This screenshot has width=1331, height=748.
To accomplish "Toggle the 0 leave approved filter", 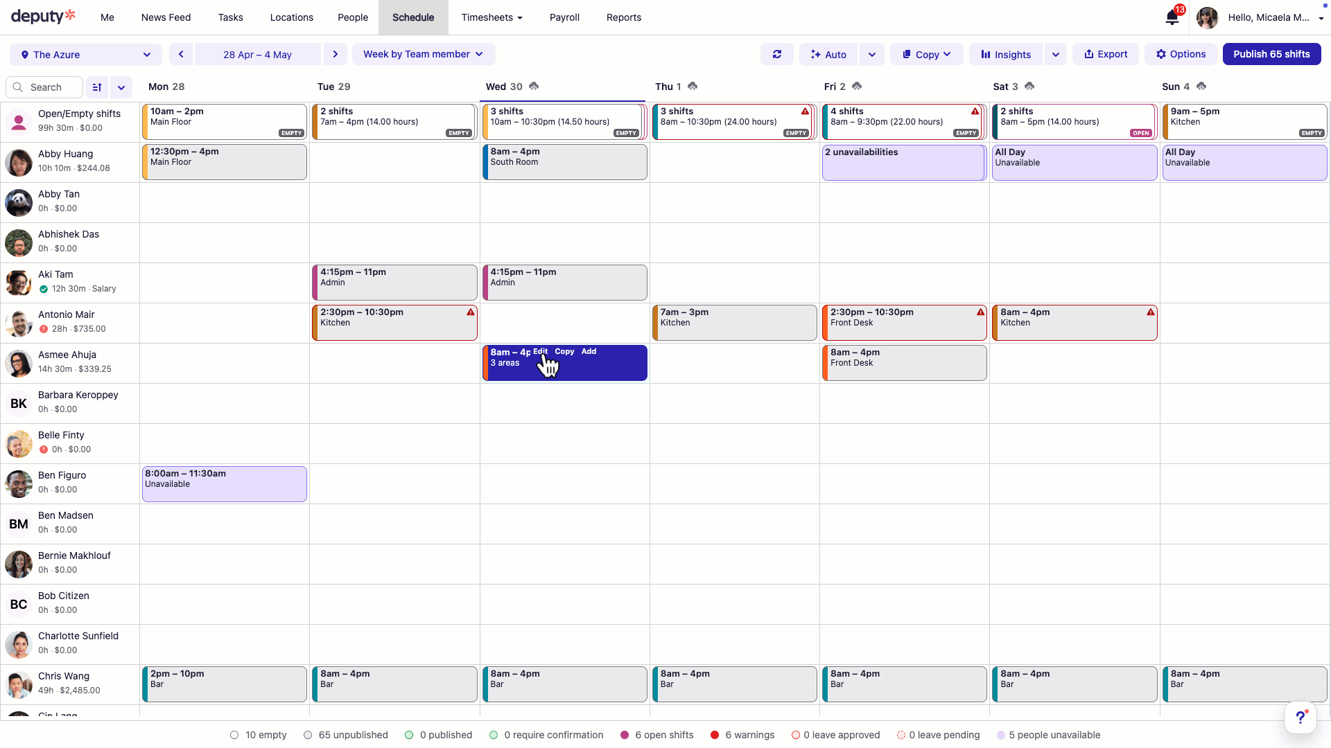I will (835, 735).
